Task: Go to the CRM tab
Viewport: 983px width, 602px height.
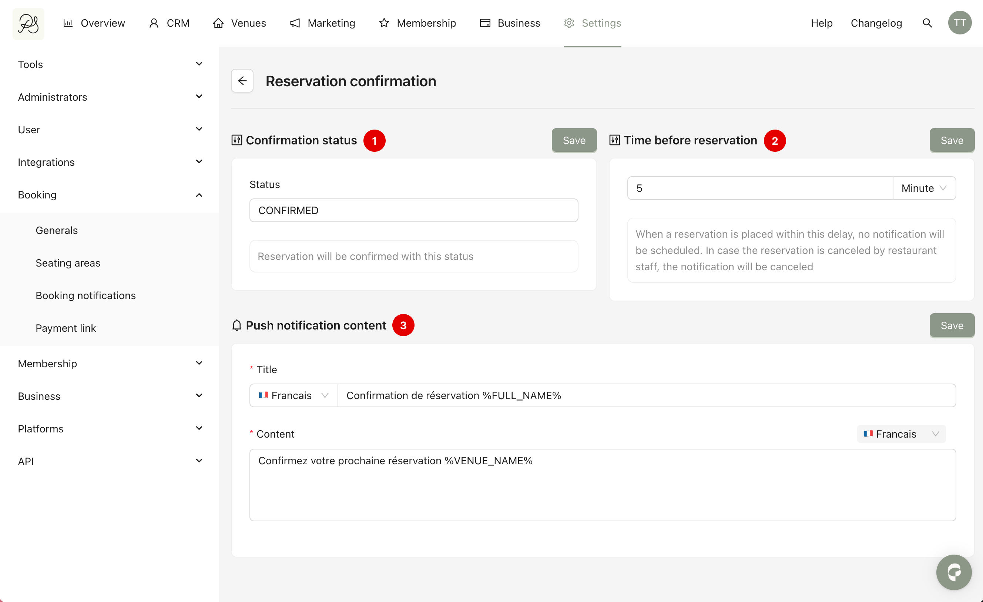Action: (170, 23)
